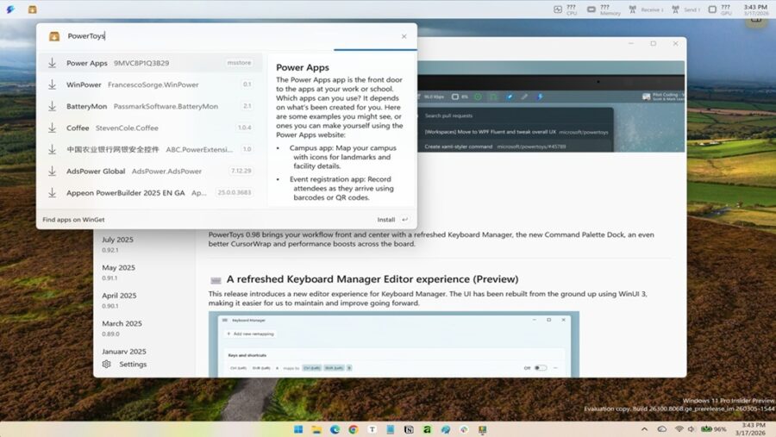Click the Enter key hint next to Install
Image resolution: width=776 pixels, height=437 pixels.
click(x=405, y=219)
